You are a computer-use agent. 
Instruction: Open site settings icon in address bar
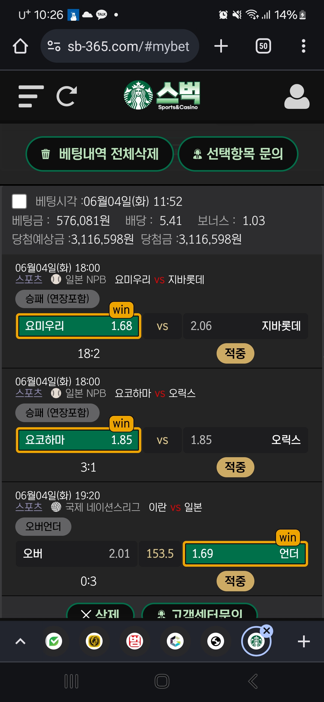click(54, 46)
